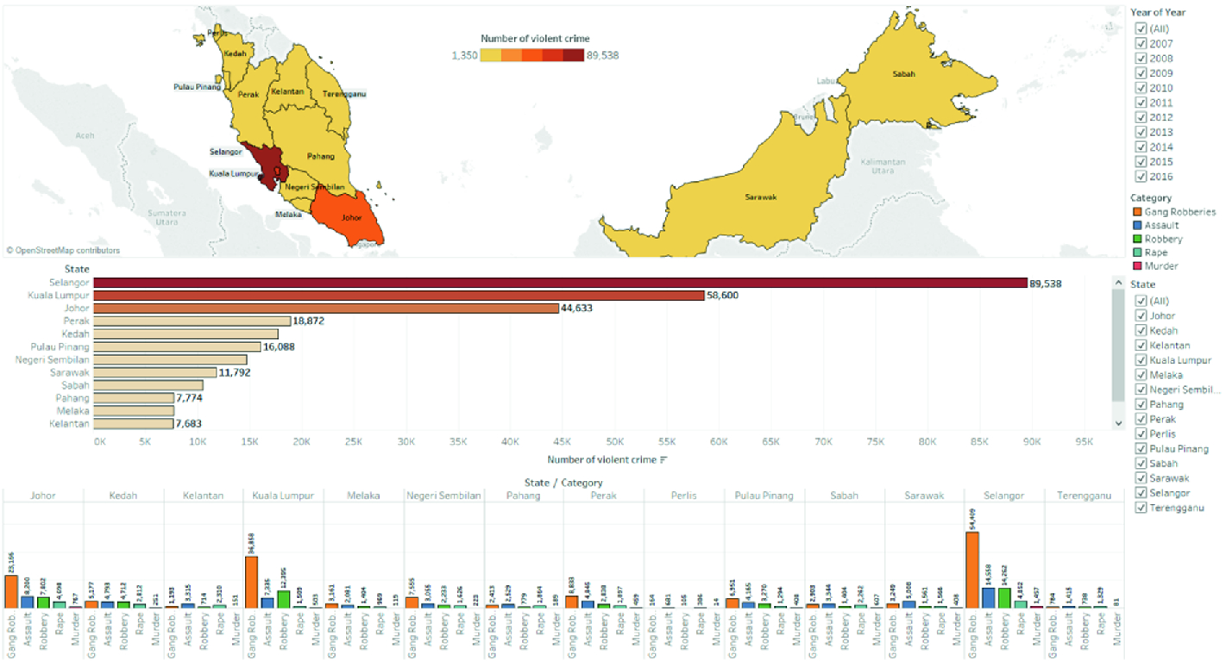
Task: Click the Year of Year filter title
Action: tap(1158, 12)
